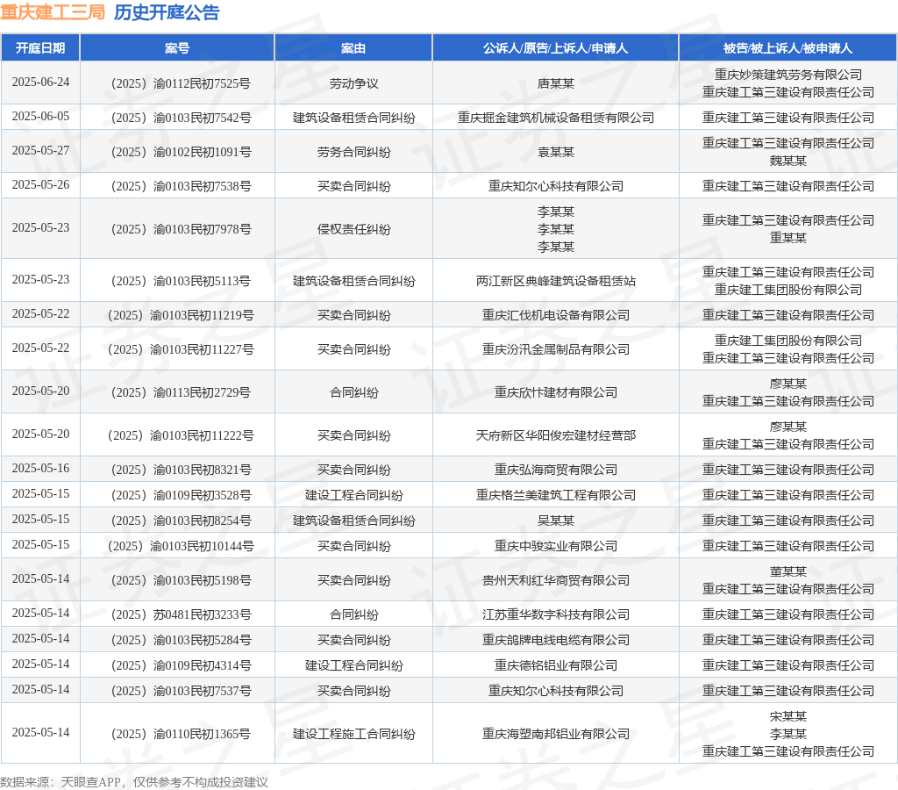898x790 pixels.
Task: Click plaintiff 重庆格兰美建筑工程有限公司
Action: pos(555,495)
